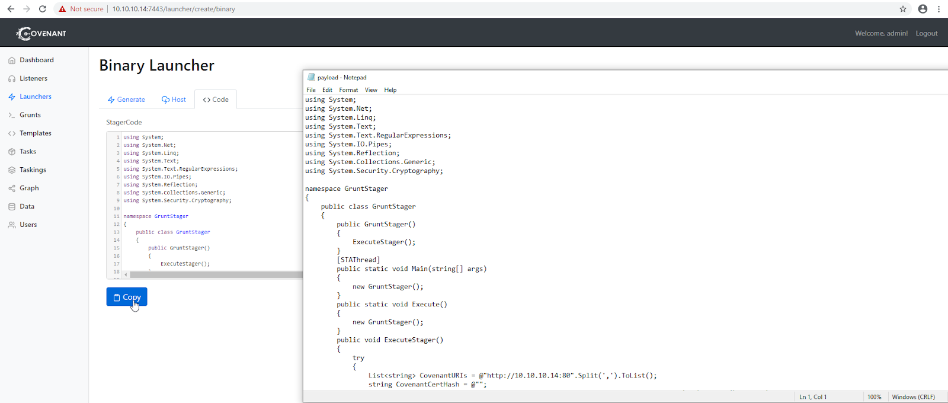
Task: Click the StagerCode horizontal scrollbar
Action: [216, 274]
